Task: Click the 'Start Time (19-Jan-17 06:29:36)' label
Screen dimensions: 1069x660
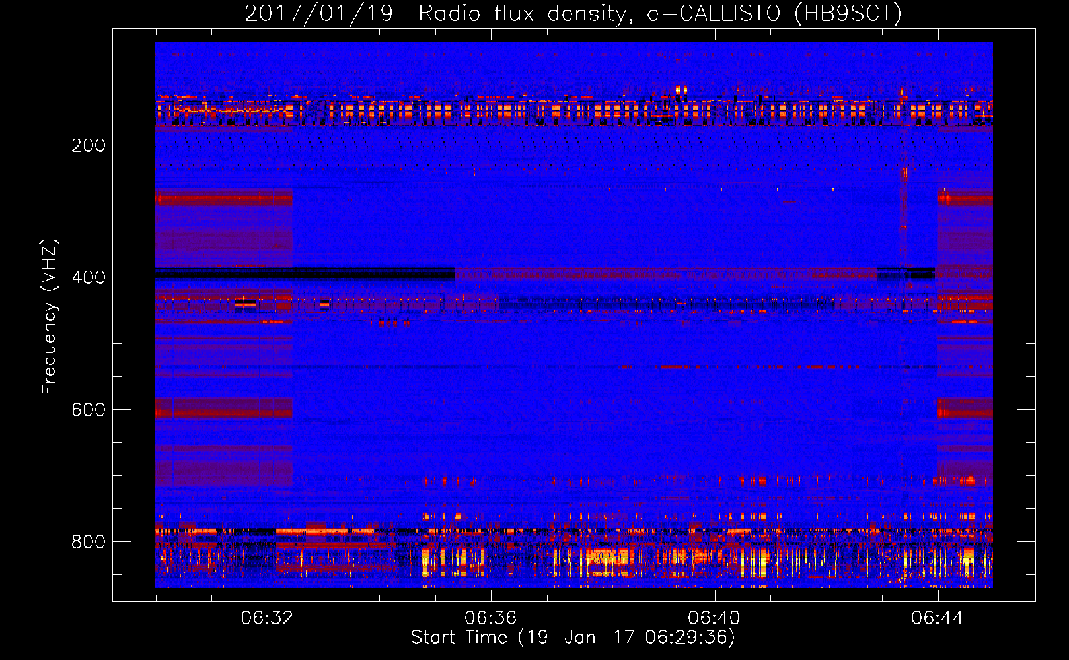Action: point(573,638)
